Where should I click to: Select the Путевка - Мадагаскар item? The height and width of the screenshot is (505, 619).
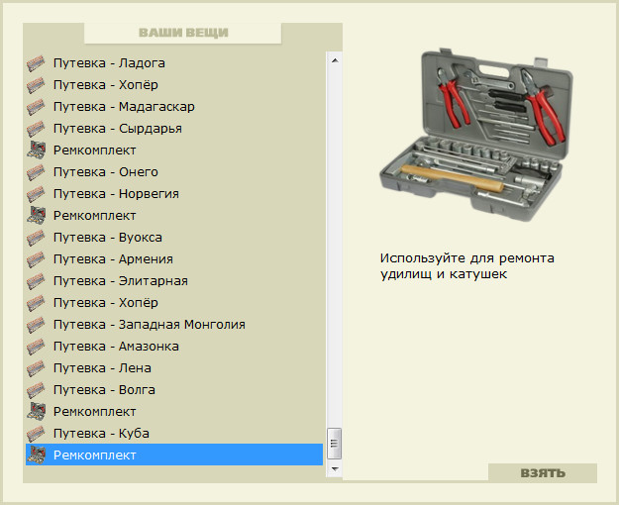click(174, 107)
